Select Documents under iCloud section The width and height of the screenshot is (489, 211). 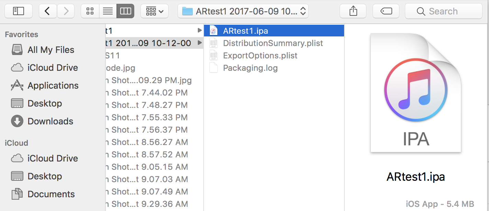click(x=51, y=194)
